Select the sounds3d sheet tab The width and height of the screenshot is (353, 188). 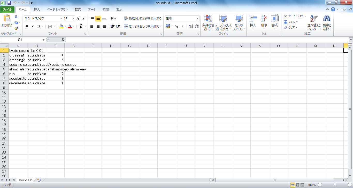[25, 180]
